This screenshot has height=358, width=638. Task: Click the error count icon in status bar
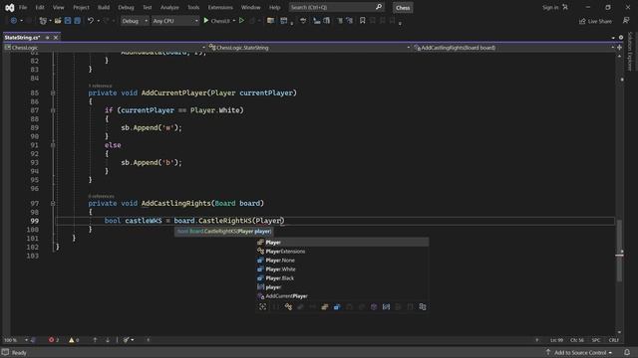(x=51, y=340)
